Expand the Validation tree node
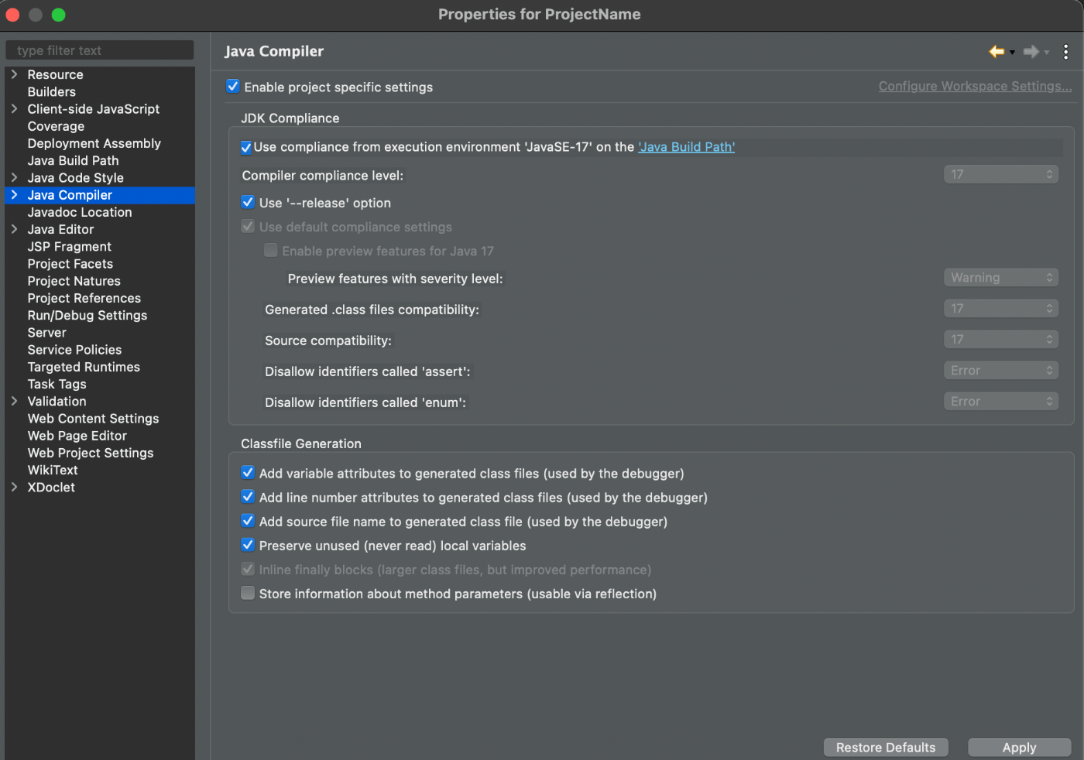 14,401
